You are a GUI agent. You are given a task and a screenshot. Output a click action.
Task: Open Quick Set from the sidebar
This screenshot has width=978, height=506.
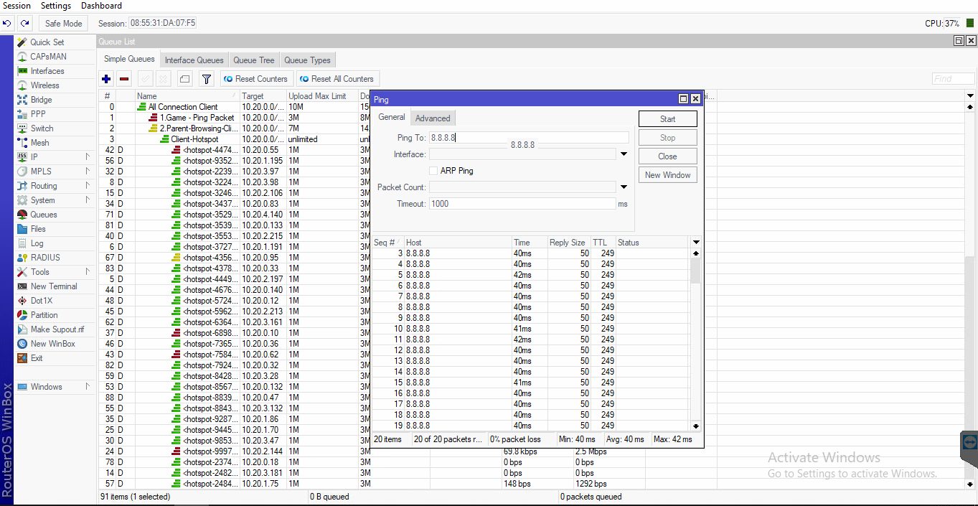click(x=47, y=42)
